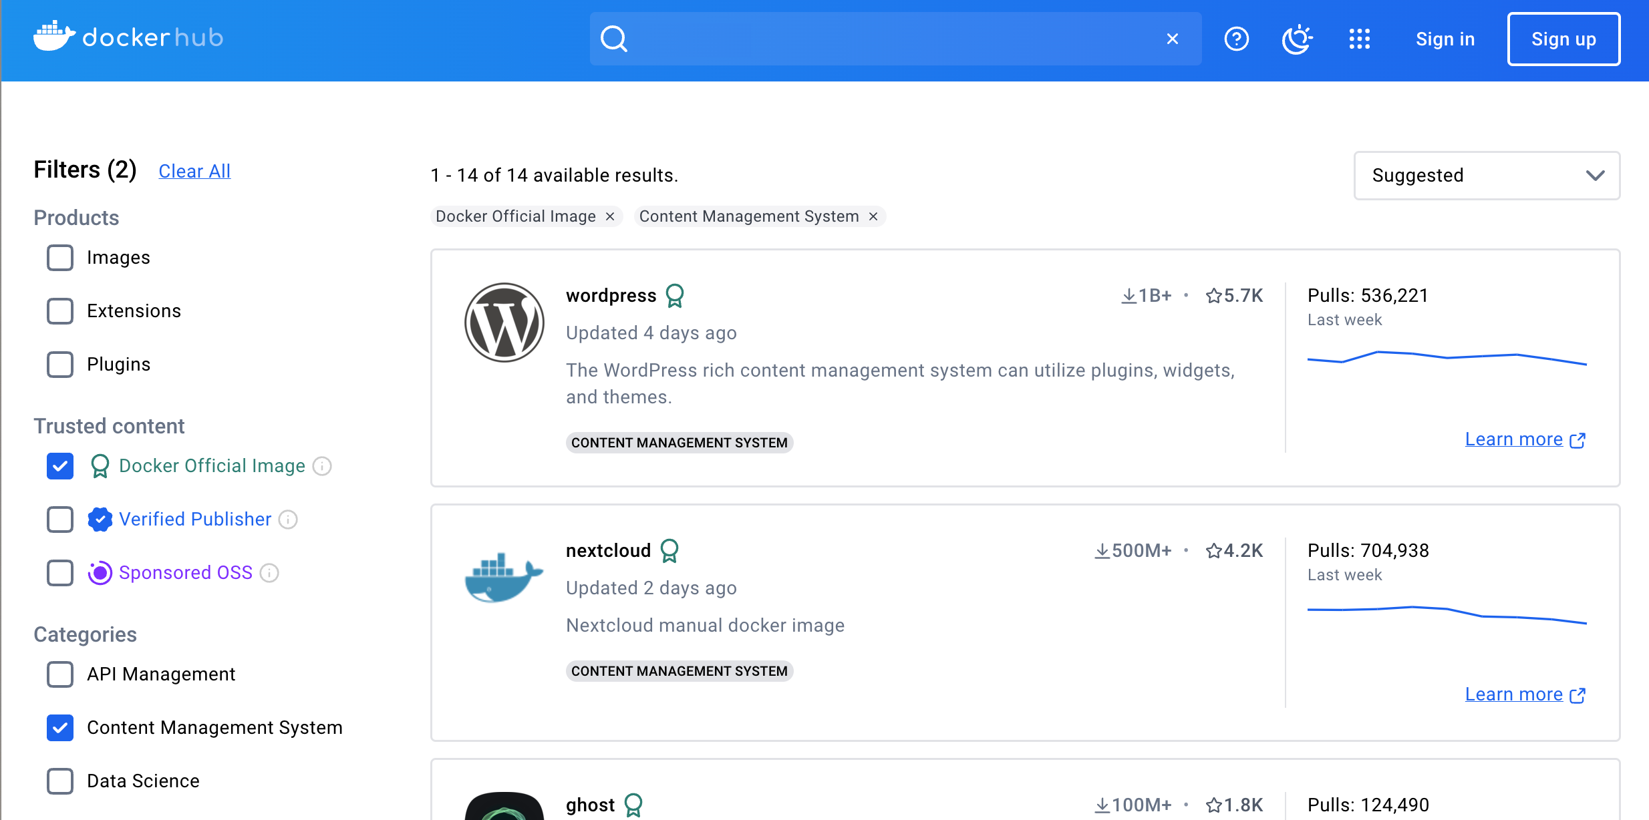The width and height of the screenshot is (1649, 820).
Task: Open the help question mark icon
Action: click(1236, 39)
